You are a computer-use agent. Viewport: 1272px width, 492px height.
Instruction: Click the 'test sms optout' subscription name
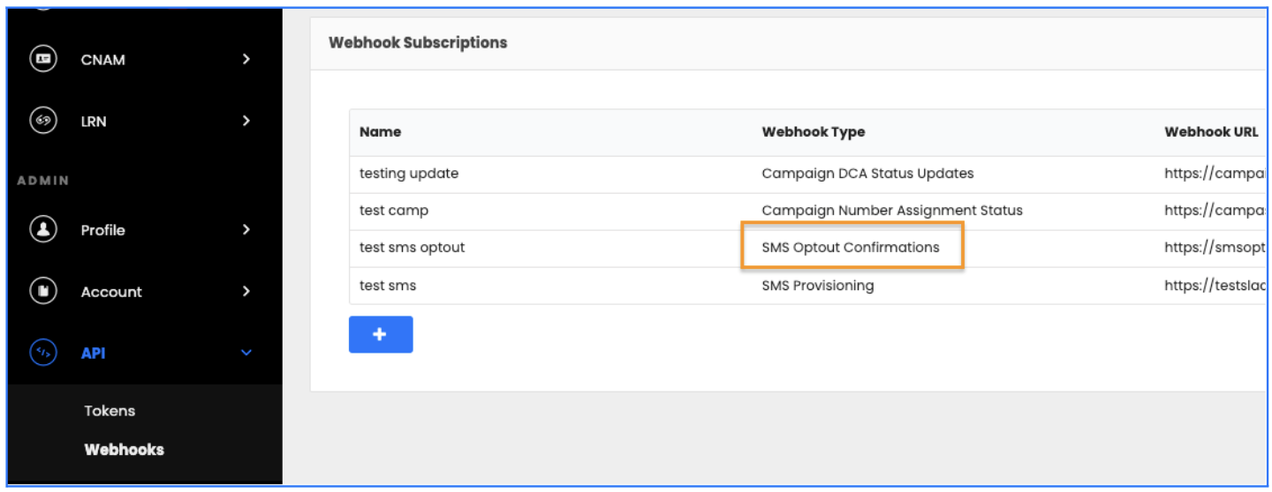point(412,248)
